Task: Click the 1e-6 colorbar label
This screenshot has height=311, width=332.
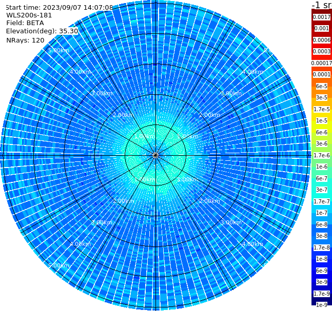Action: (322, 167)
